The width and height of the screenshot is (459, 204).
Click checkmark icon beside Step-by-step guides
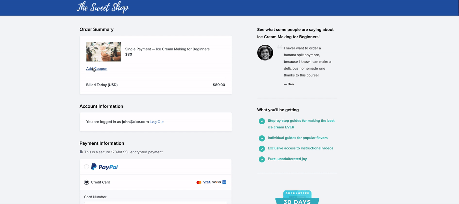click(x=262, y=121)
